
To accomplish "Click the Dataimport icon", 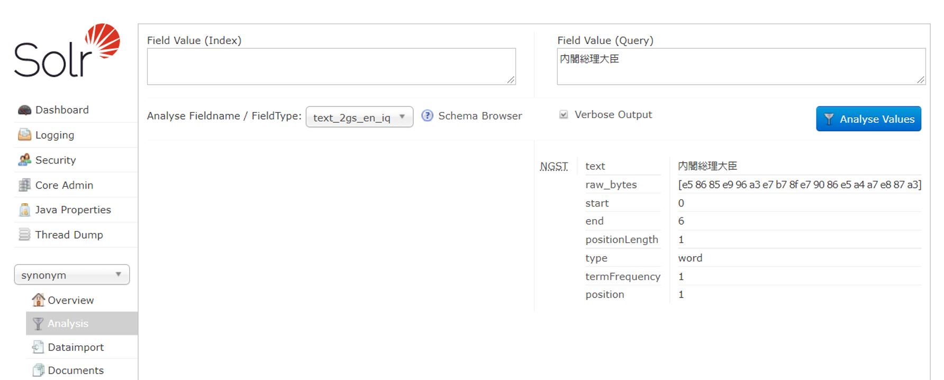I will tap(38, 347).
